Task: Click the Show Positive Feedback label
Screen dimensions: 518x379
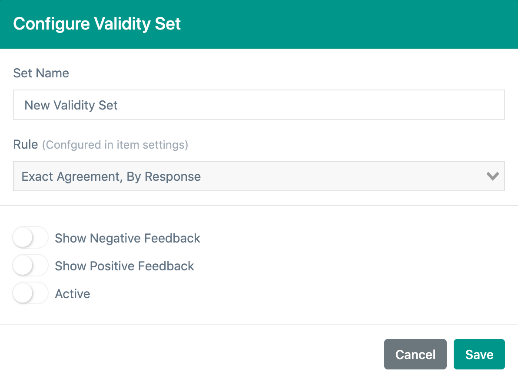Action: tap(124, 266)
